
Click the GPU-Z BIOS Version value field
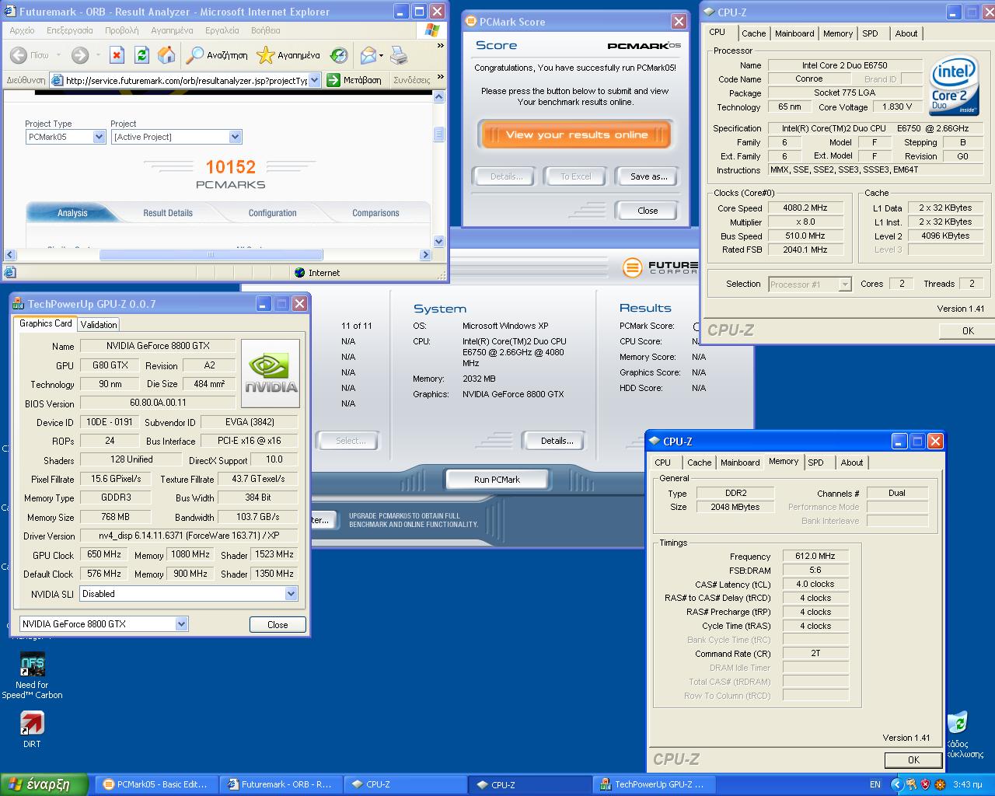point(158,403)
